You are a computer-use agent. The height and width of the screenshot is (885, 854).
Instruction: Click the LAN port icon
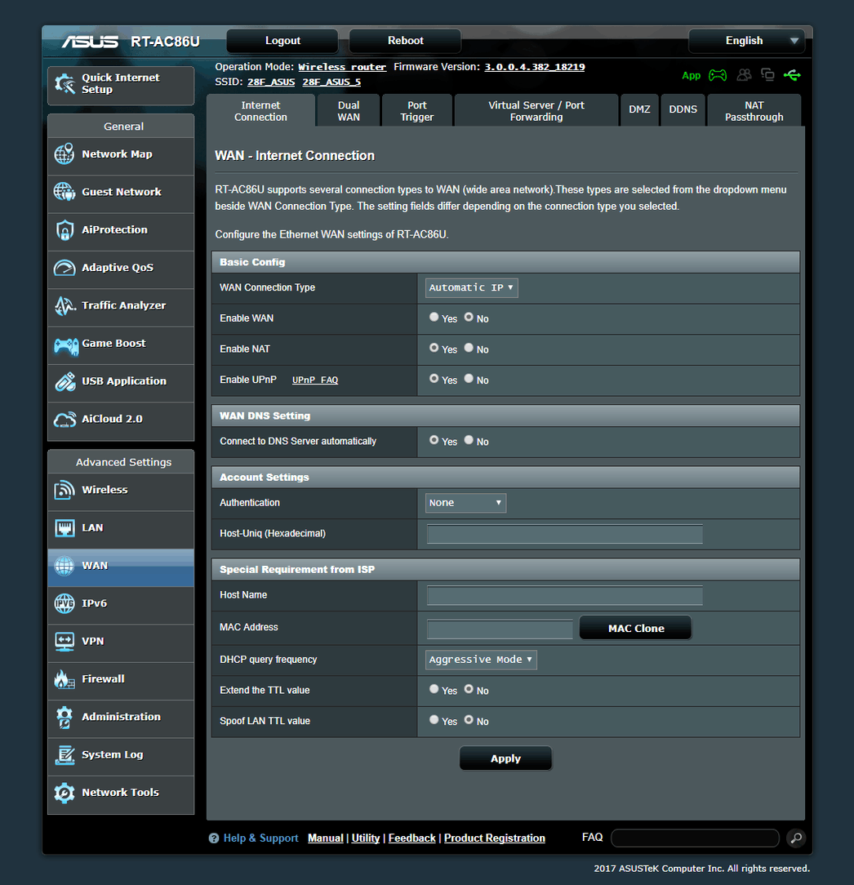(x=64, y=527)
